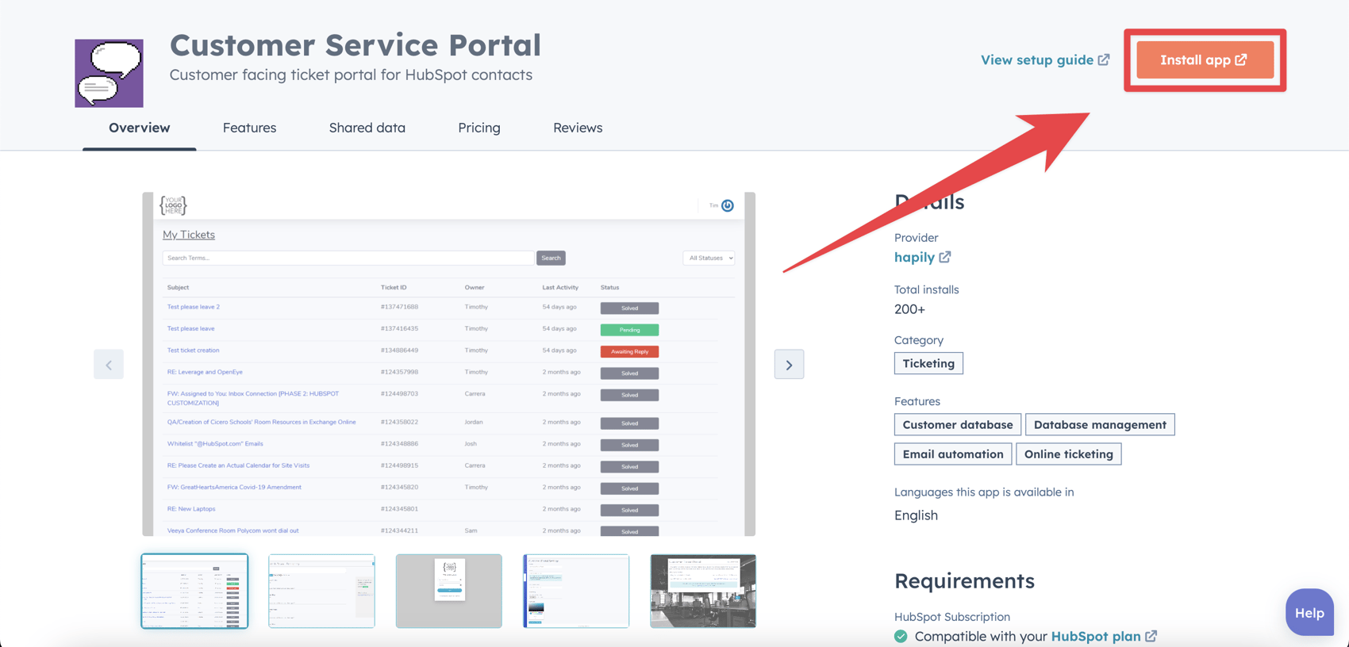Click the external icon on View setup guide

[x=1104, y=60]
